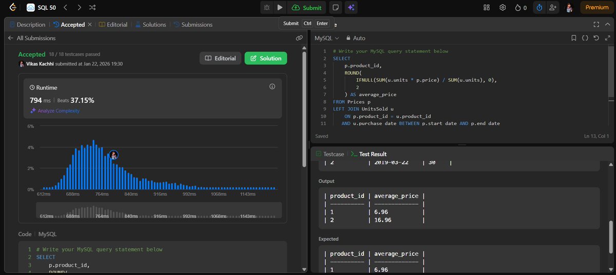This screenshot has height=275, width=616.
Task: Click the runtime info icon
Action: tap(272, 87)
